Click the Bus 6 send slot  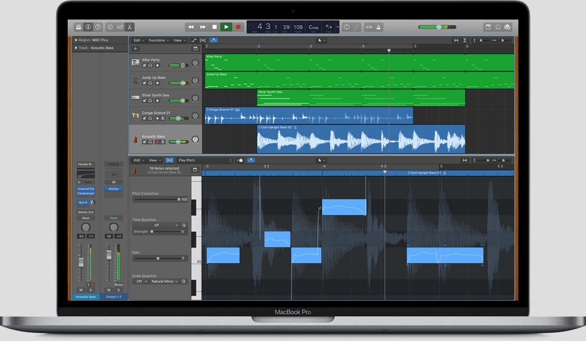[82, 202]
